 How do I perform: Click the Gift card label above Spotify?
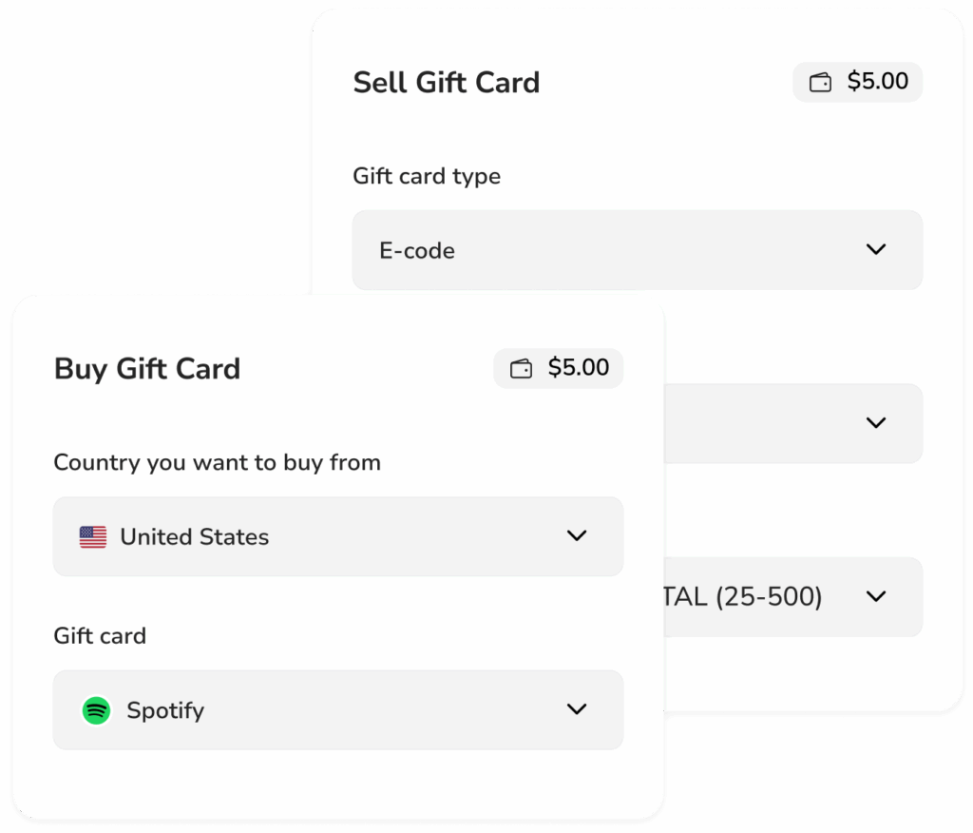click(x=100, y=636)
